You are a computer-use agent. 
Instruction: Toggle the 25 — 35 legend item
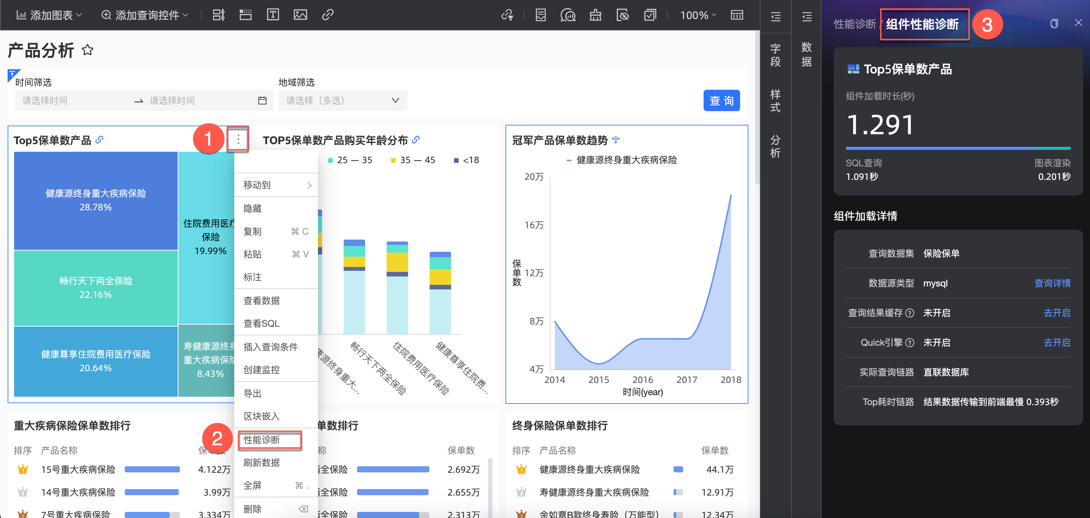coord(350,160)
